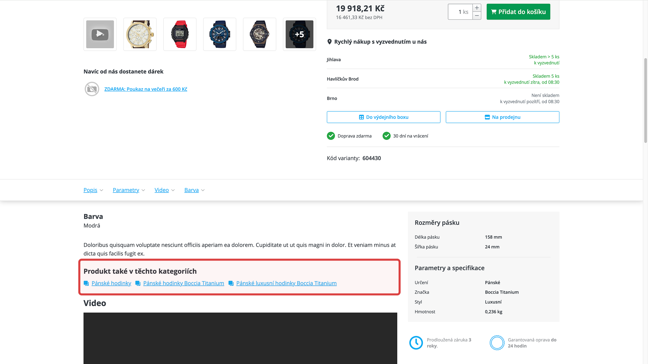Play the product video thumbnail
648x364 pixels.
point(100,34)
